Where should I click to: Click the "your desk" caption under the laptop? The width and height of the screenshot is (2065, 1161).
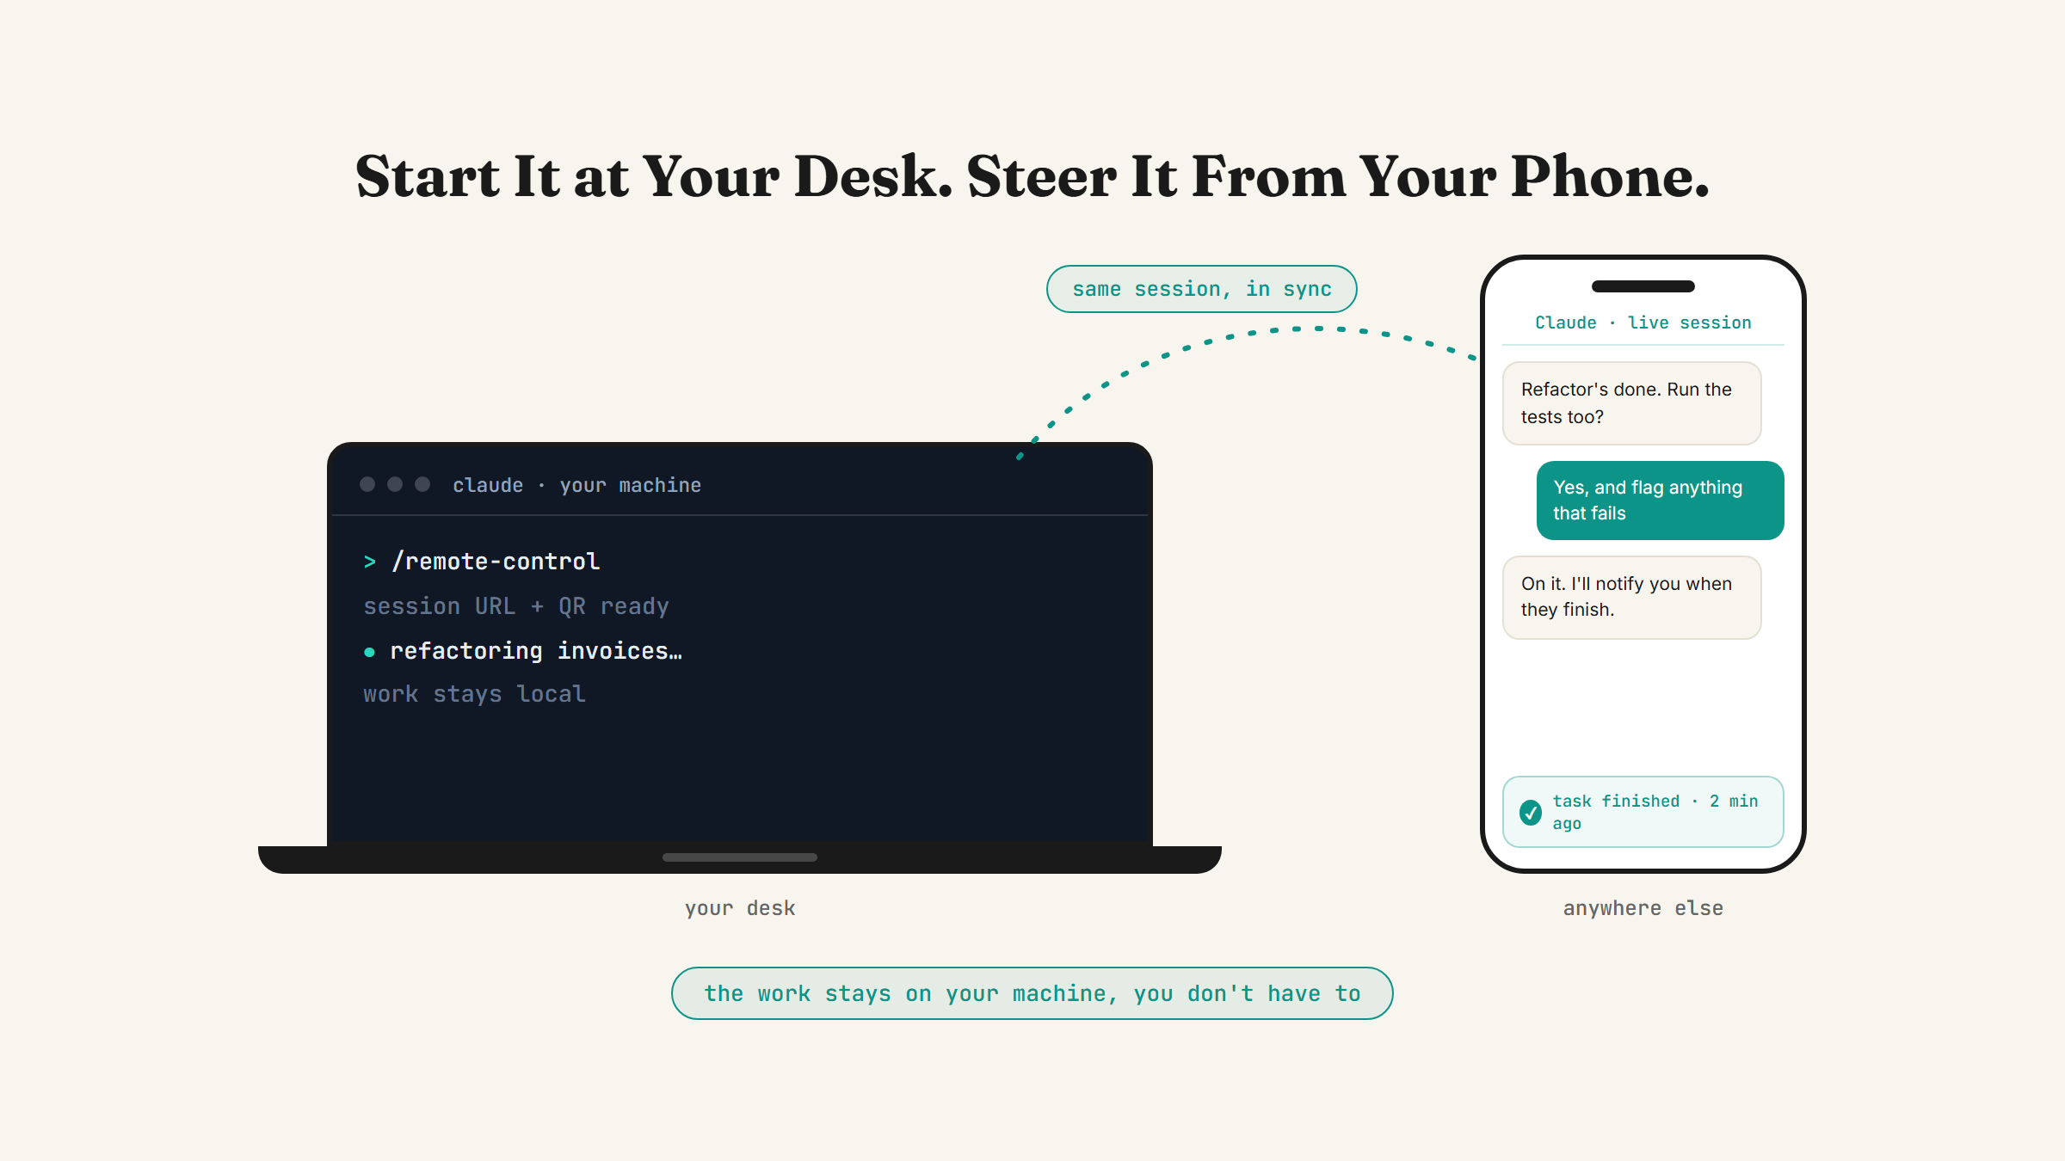click(x=740, y=908)
